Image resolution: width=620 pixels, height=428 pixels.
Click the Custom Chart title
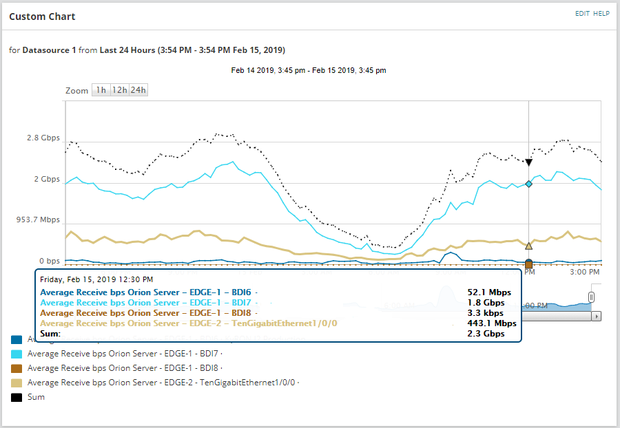click(42, 17)
